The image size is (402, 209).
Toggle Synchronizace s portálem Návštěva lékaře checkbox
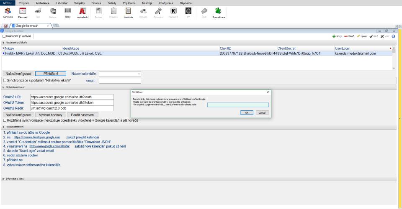coord(5,80)
